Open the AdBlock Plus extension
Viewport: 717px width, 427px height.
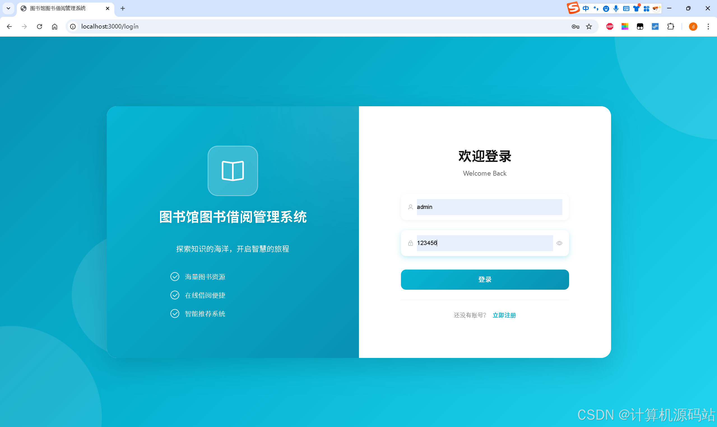[609, 27]
